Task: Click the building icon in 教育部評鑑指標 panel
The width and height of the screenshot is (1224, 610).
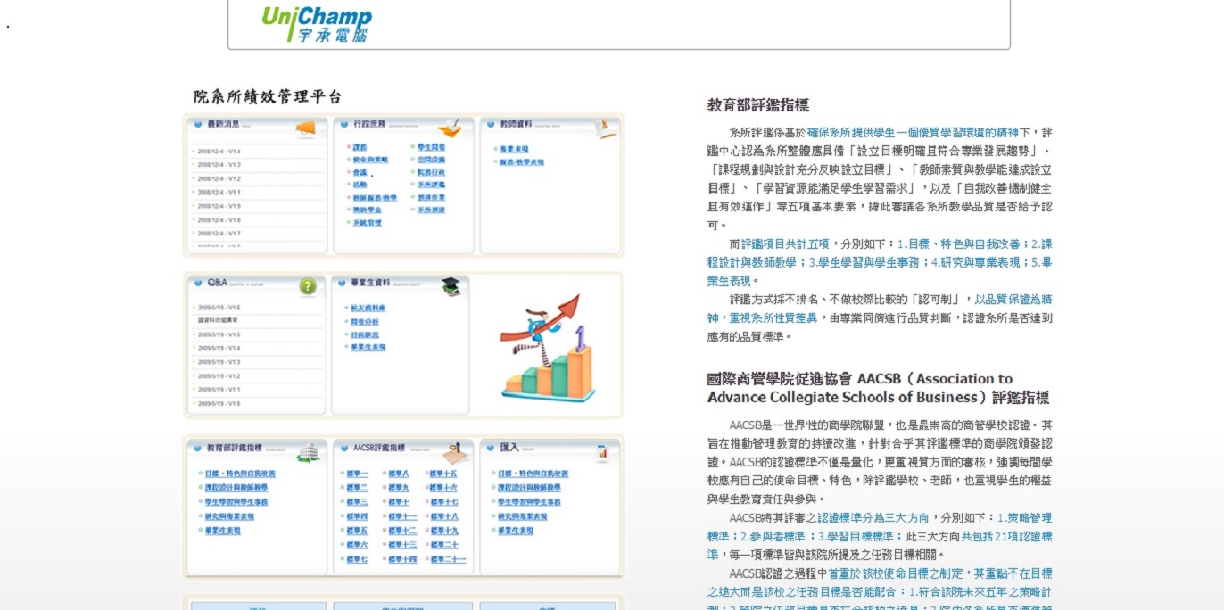Action: (309, 452)
